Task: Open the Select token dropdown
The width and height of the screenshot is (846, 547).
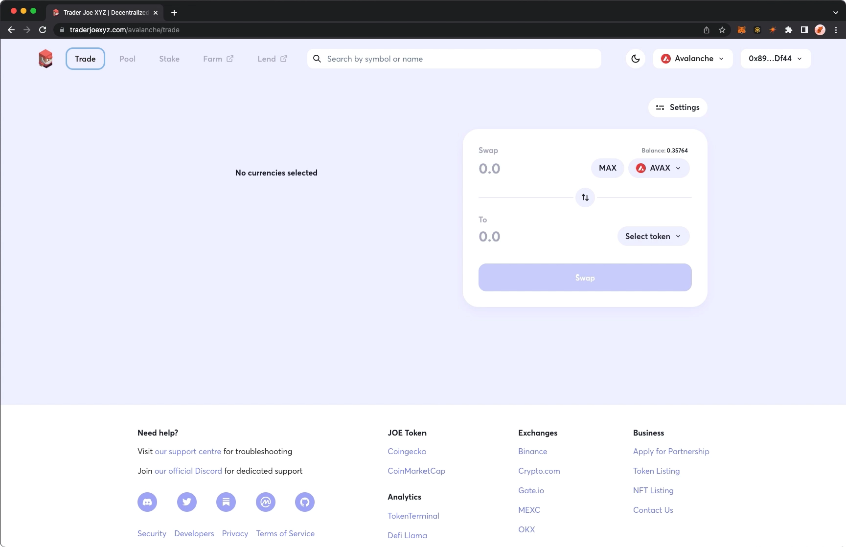Action: click(x=654, y=236)
